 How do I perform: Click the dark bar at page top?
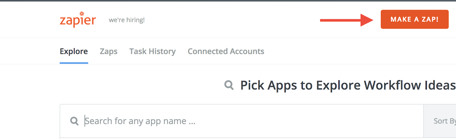click(228, 1)
